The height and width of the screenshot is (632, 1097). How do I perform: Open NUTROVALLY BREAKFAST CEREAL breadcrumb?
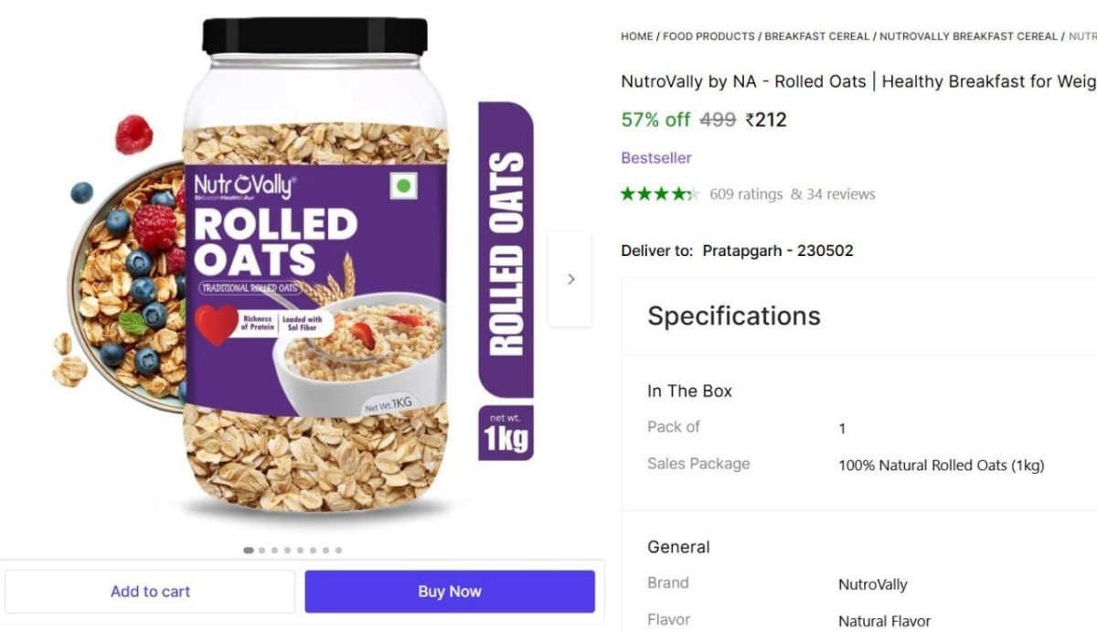(x=968, y=37)
